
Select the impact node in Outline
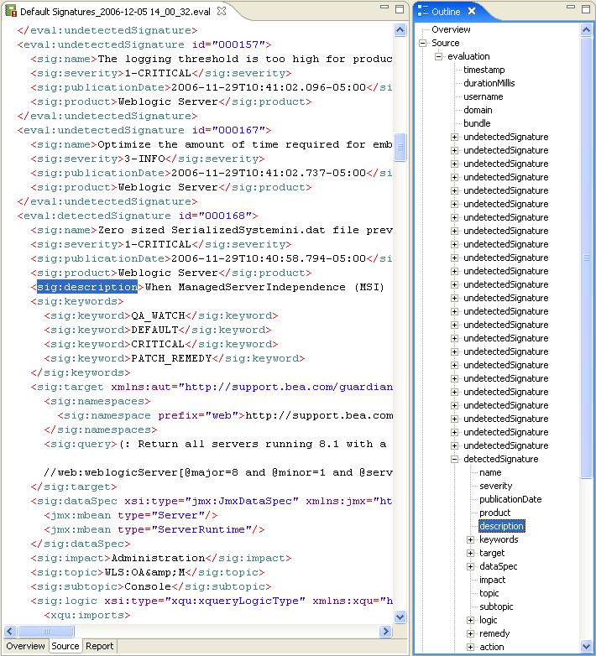(x=492, y=580)
